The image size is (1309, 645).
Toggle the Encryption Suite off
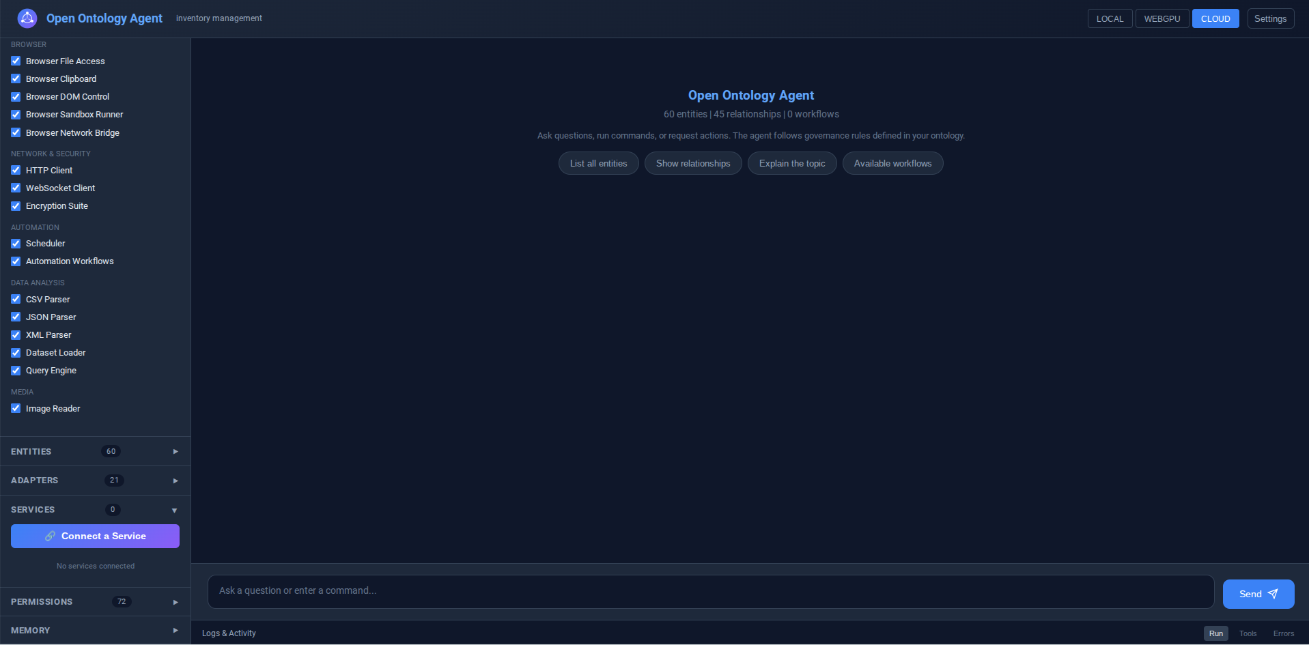16,205
